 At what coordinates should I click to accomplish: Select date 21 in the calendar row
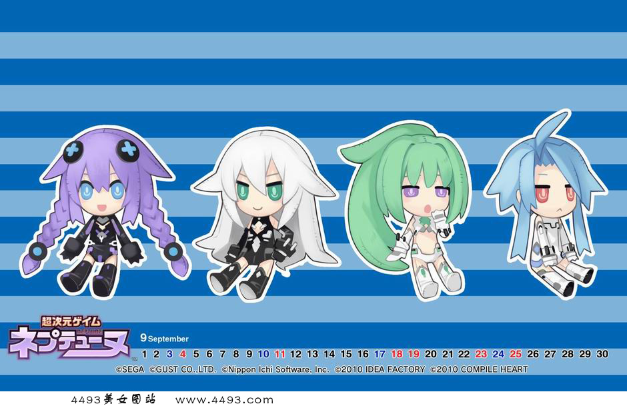coord(448,354)
